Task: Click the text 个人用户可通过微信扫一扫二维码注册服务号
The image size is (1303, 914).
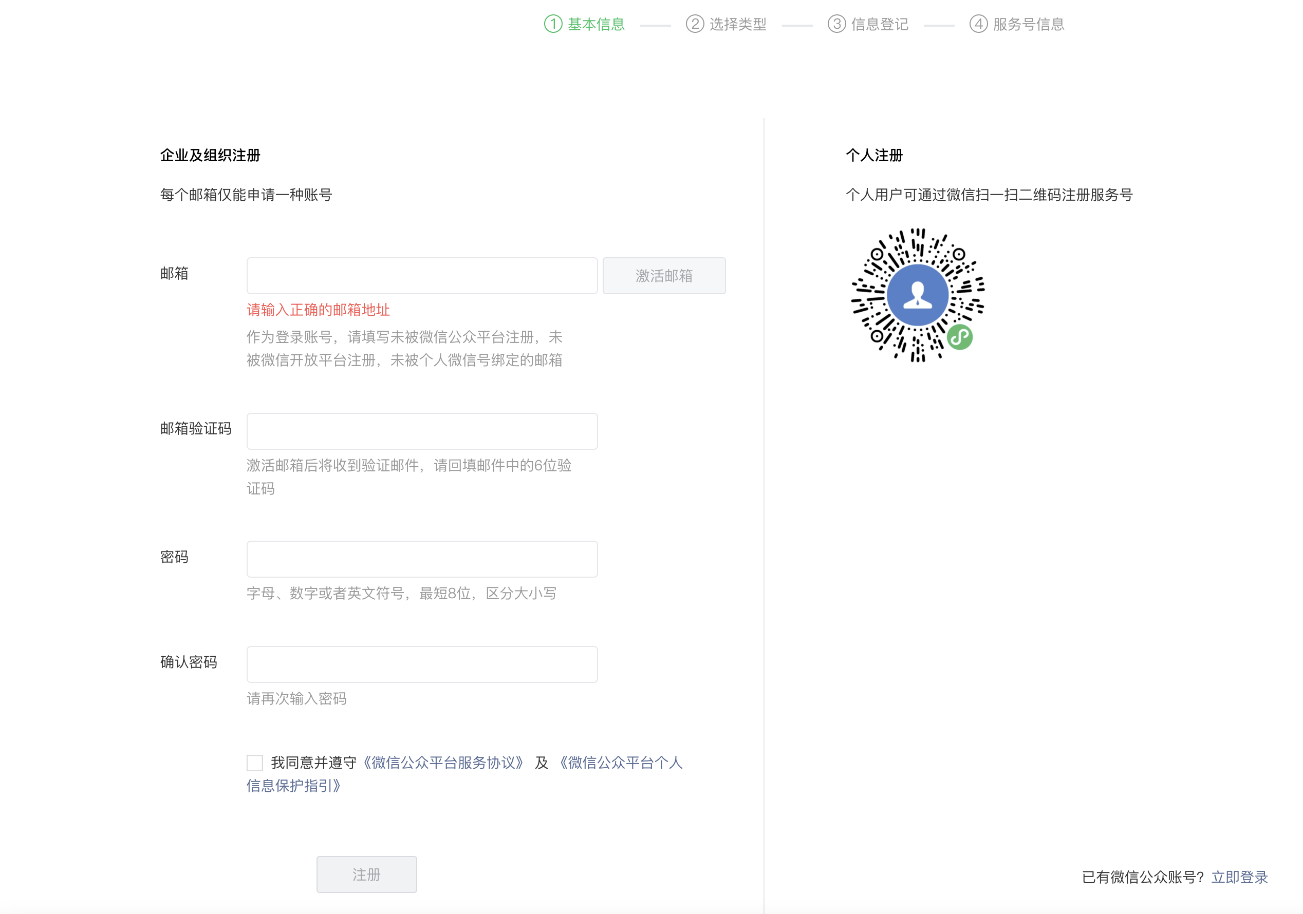Action: click(x=989, y=195)
